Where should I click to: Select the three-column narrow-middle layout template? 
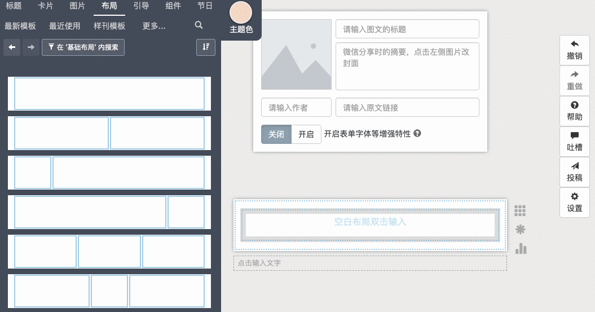[x=109, y=291]
